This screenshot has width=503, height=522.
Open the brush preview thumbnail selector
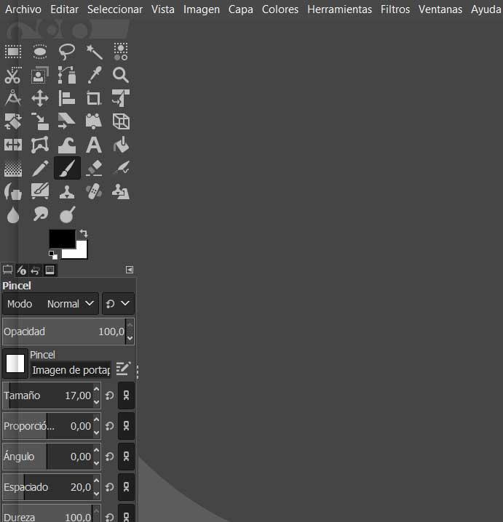pyautogui.click(x=15, y=364)
